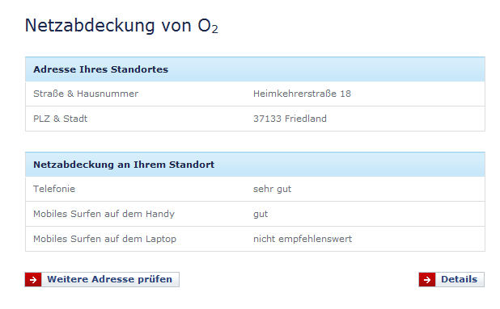Click the address value Heimkehrerstraße 18
This screenshot has width=500, height=309.
302,94
